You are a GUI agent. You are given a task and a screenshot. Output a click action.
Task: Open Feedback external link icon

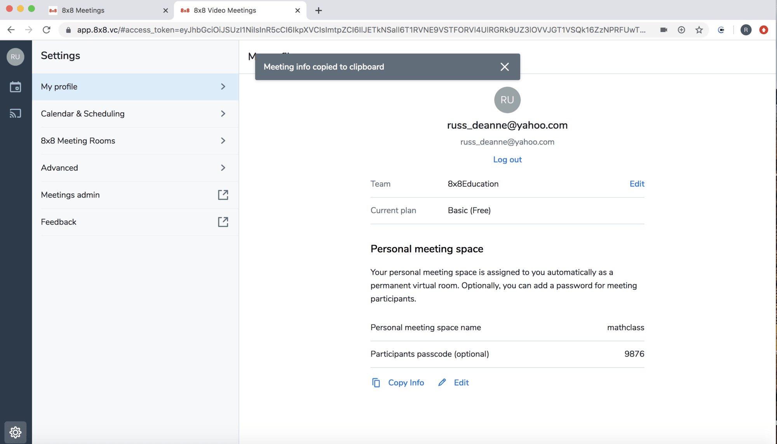click(x=223, y=222)
